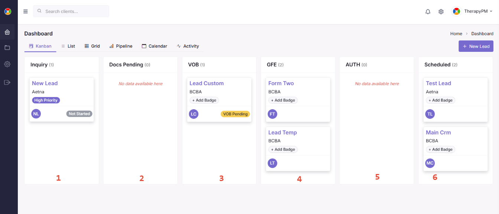Switch to the Calendar tab
Image resolution: width=499 pixels, height=214 pixels.
(154, 46)
